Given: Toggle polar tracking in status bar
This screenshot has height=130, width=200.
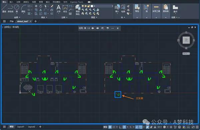Looking at the screenshot, I should (x=124, y=127).
